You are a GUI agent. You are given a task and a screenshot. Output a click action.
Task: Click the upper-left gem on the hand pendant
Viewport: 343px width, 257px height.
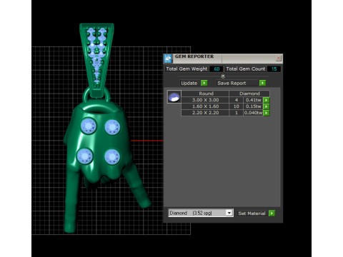(89, 126)
